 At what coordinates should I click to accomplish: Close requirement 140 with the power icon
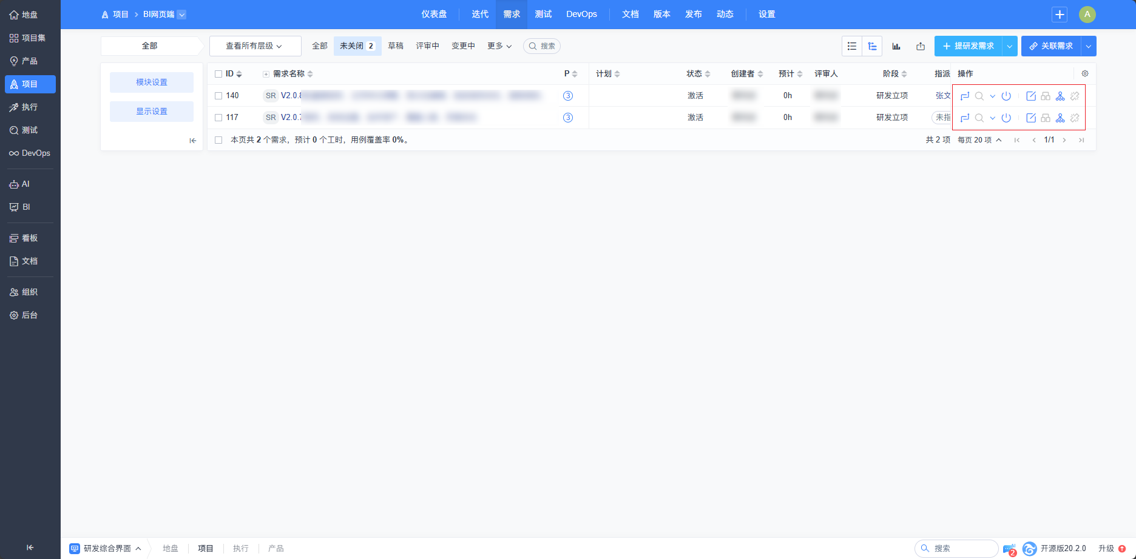[1006, 96]
